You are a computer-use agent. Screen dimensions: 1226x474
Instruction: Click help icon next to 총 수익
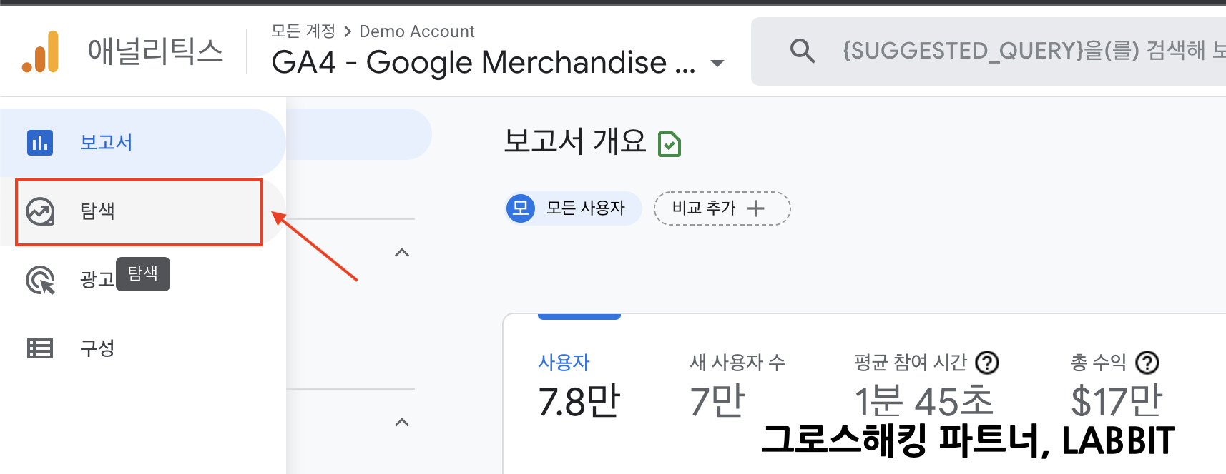(1147, 363)
